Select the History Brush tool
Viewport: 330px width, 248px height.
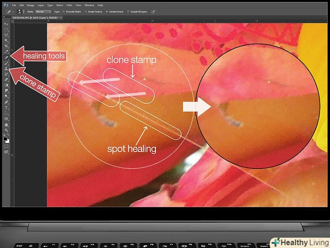click(6, 74)
